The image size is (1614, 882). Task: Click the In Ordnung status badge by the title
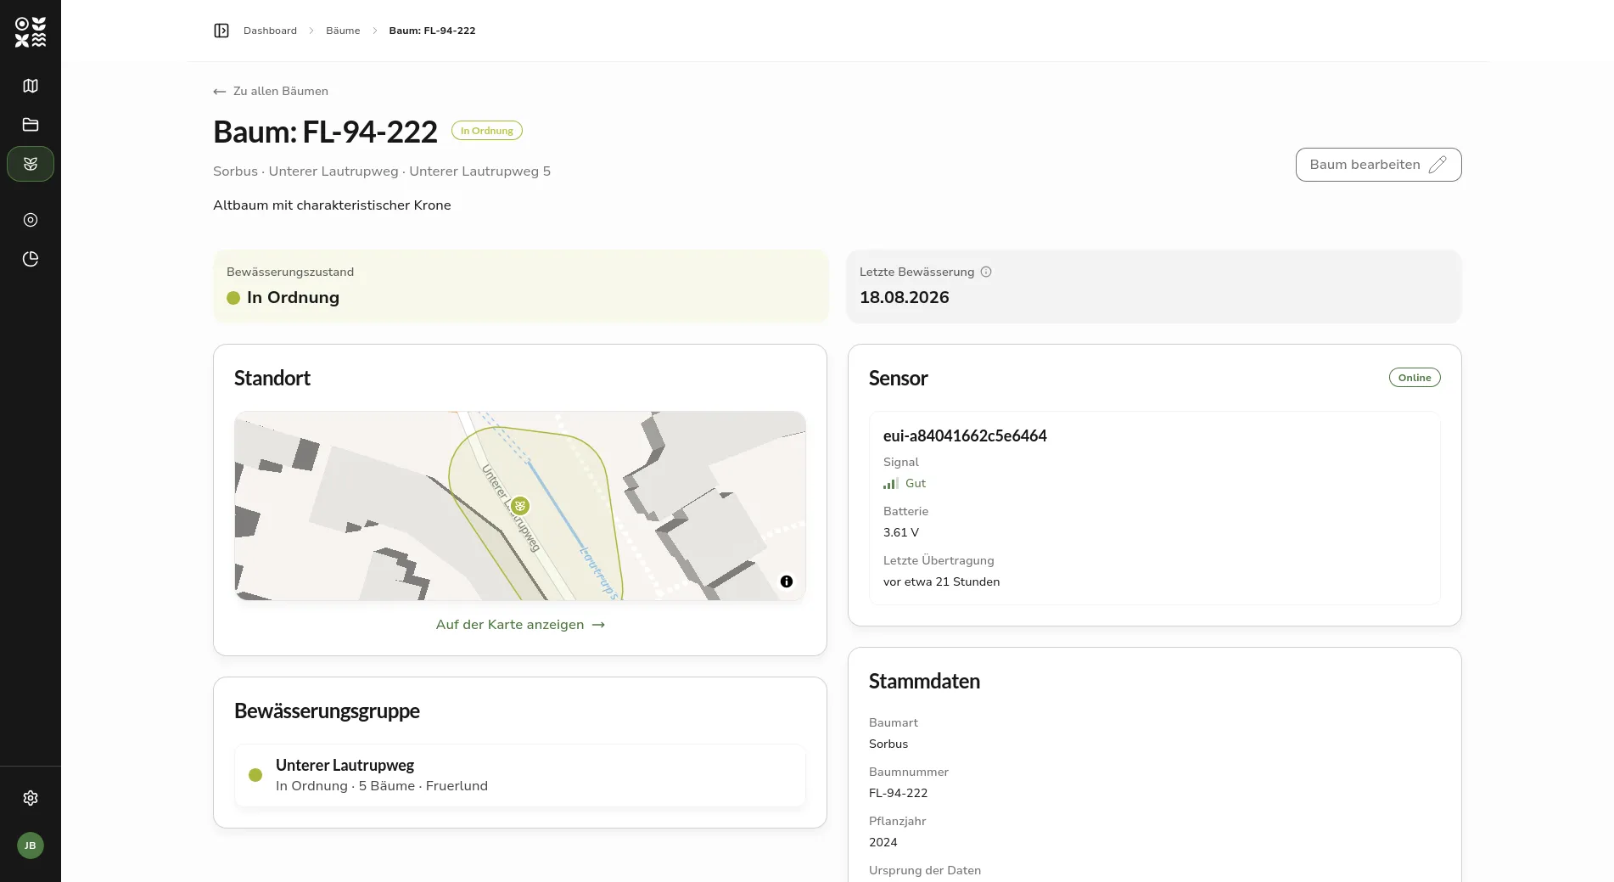tap(487, 131)
